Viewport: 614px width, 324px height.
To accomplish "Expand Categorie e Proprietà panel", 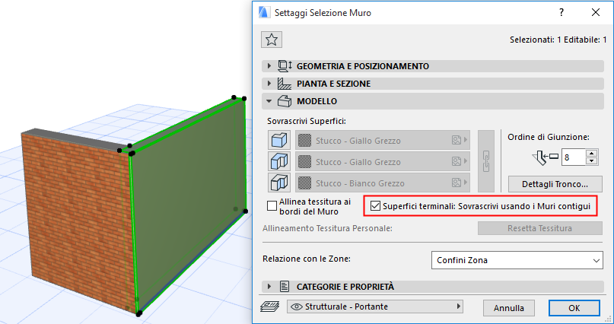I will click(269, 287).
